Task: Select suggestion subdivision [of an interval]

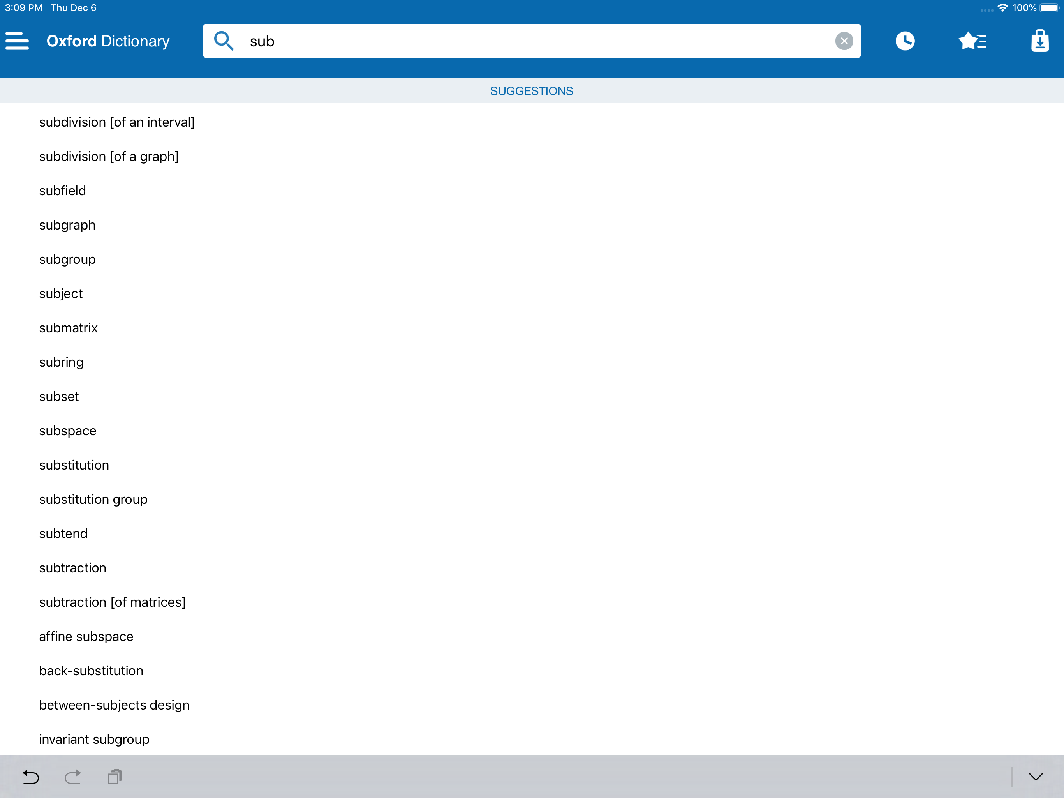Action: coord(117,122)
